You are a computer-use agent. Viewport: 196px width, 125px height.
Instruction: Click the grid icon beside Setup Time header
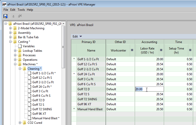click(190, 50)
